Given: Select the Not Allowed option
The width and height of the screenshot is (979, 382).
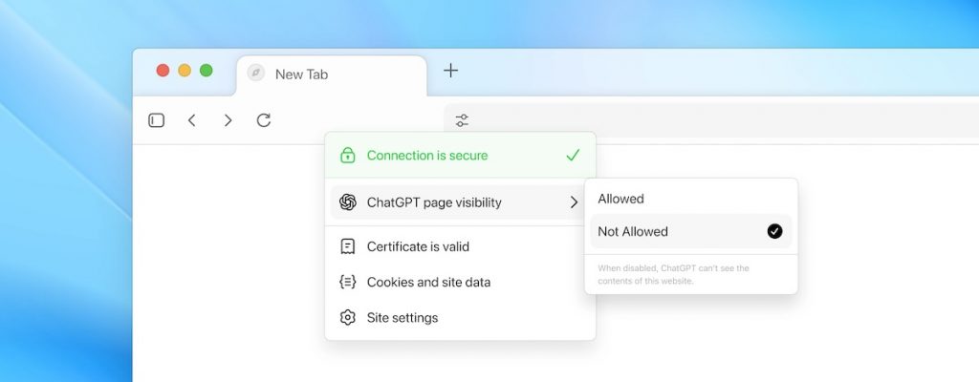Looking at the screenshot, I should click(x=633, y=231).
